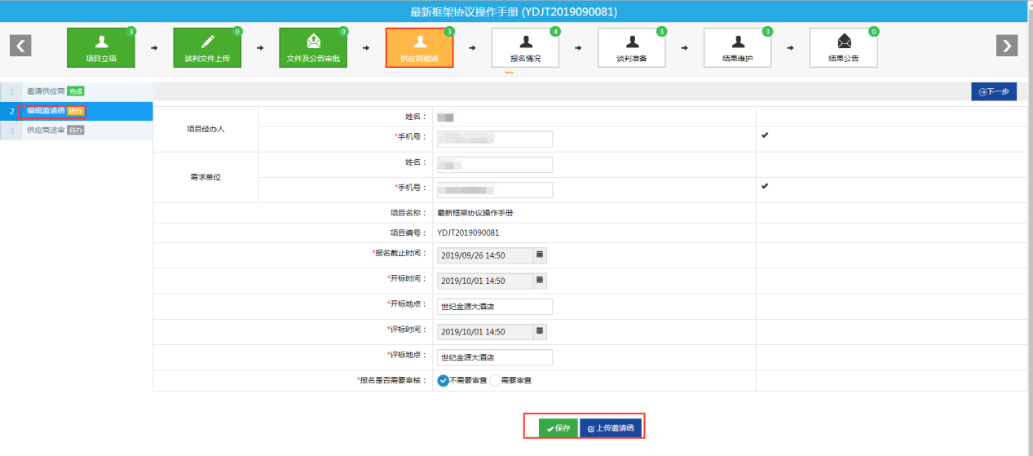Click the page title bar text
Viewport: 1033px width, 456px height.
(x=514, y=11)
